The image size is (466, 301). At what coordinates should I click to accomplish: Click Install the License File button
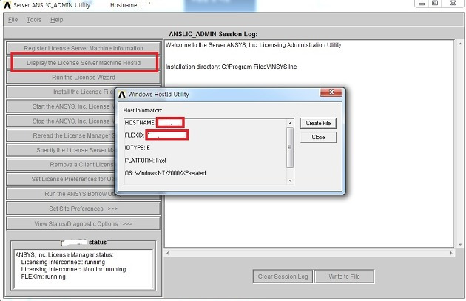61,92
